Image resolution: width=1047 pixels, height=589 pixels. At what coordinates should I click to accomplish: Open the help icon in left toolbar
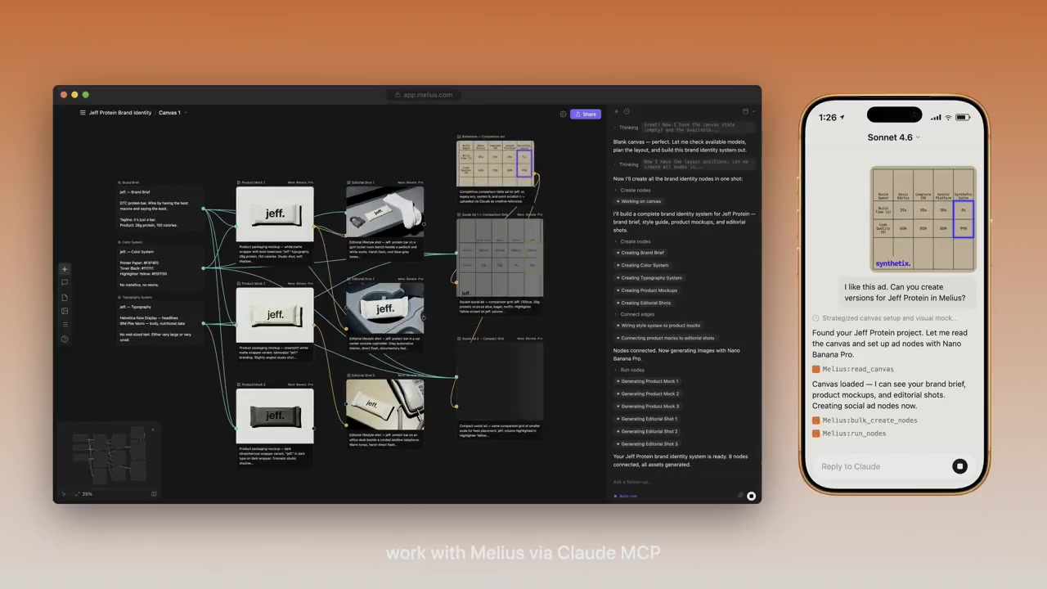tap(65, 339)
